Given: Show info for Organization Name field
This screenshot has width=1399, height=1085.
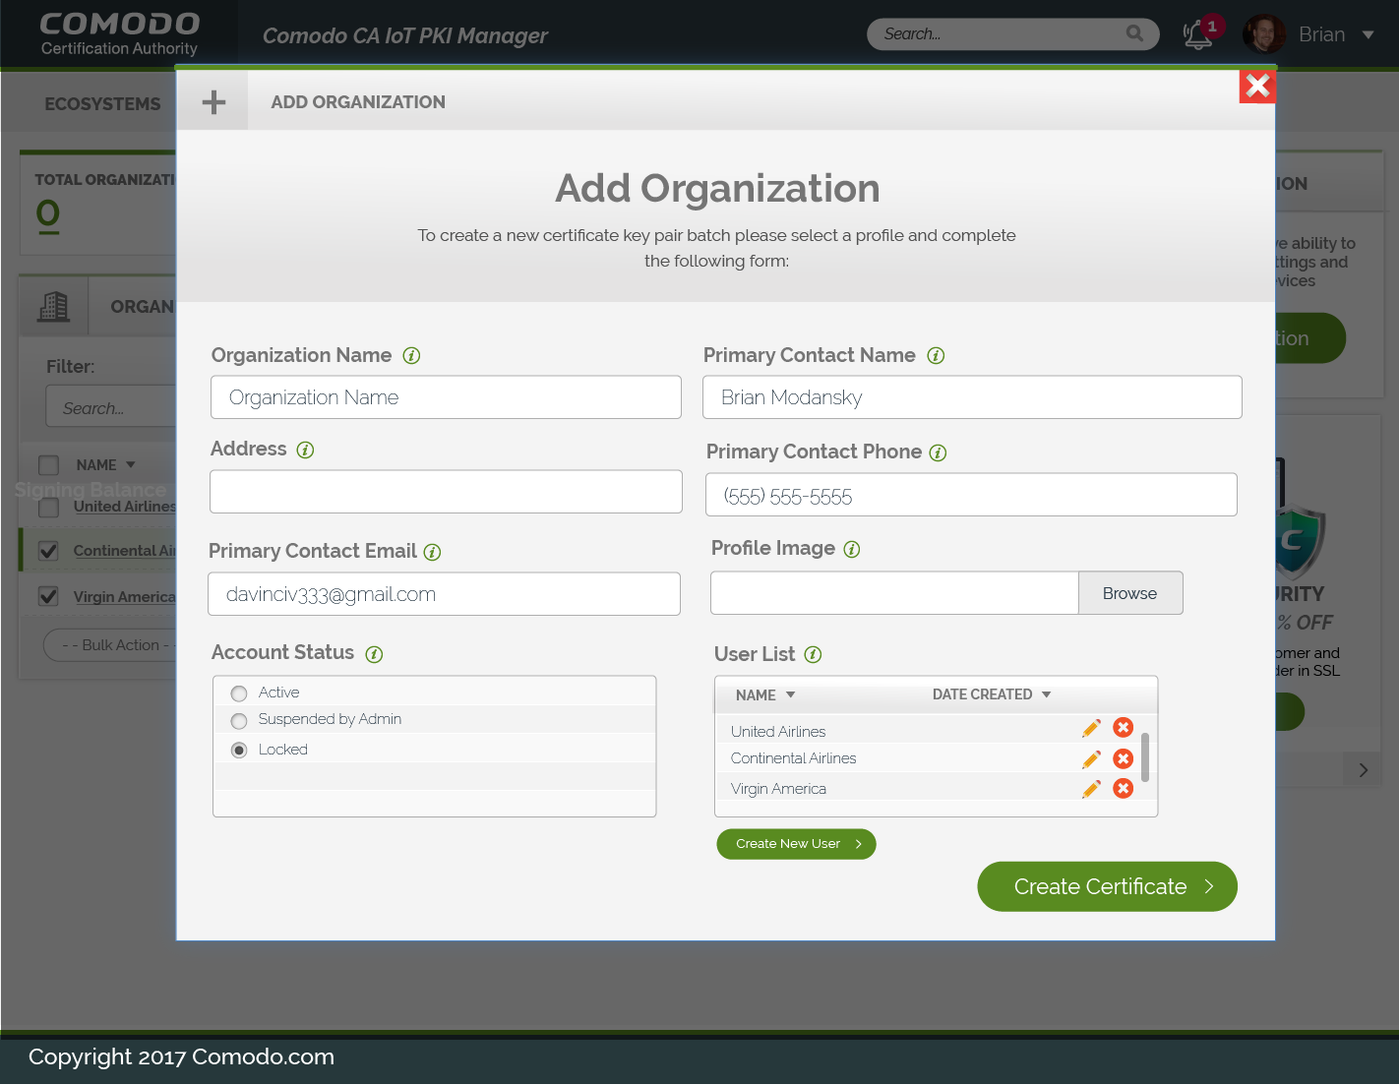Looking at the screenshot, I should point(411,356).
